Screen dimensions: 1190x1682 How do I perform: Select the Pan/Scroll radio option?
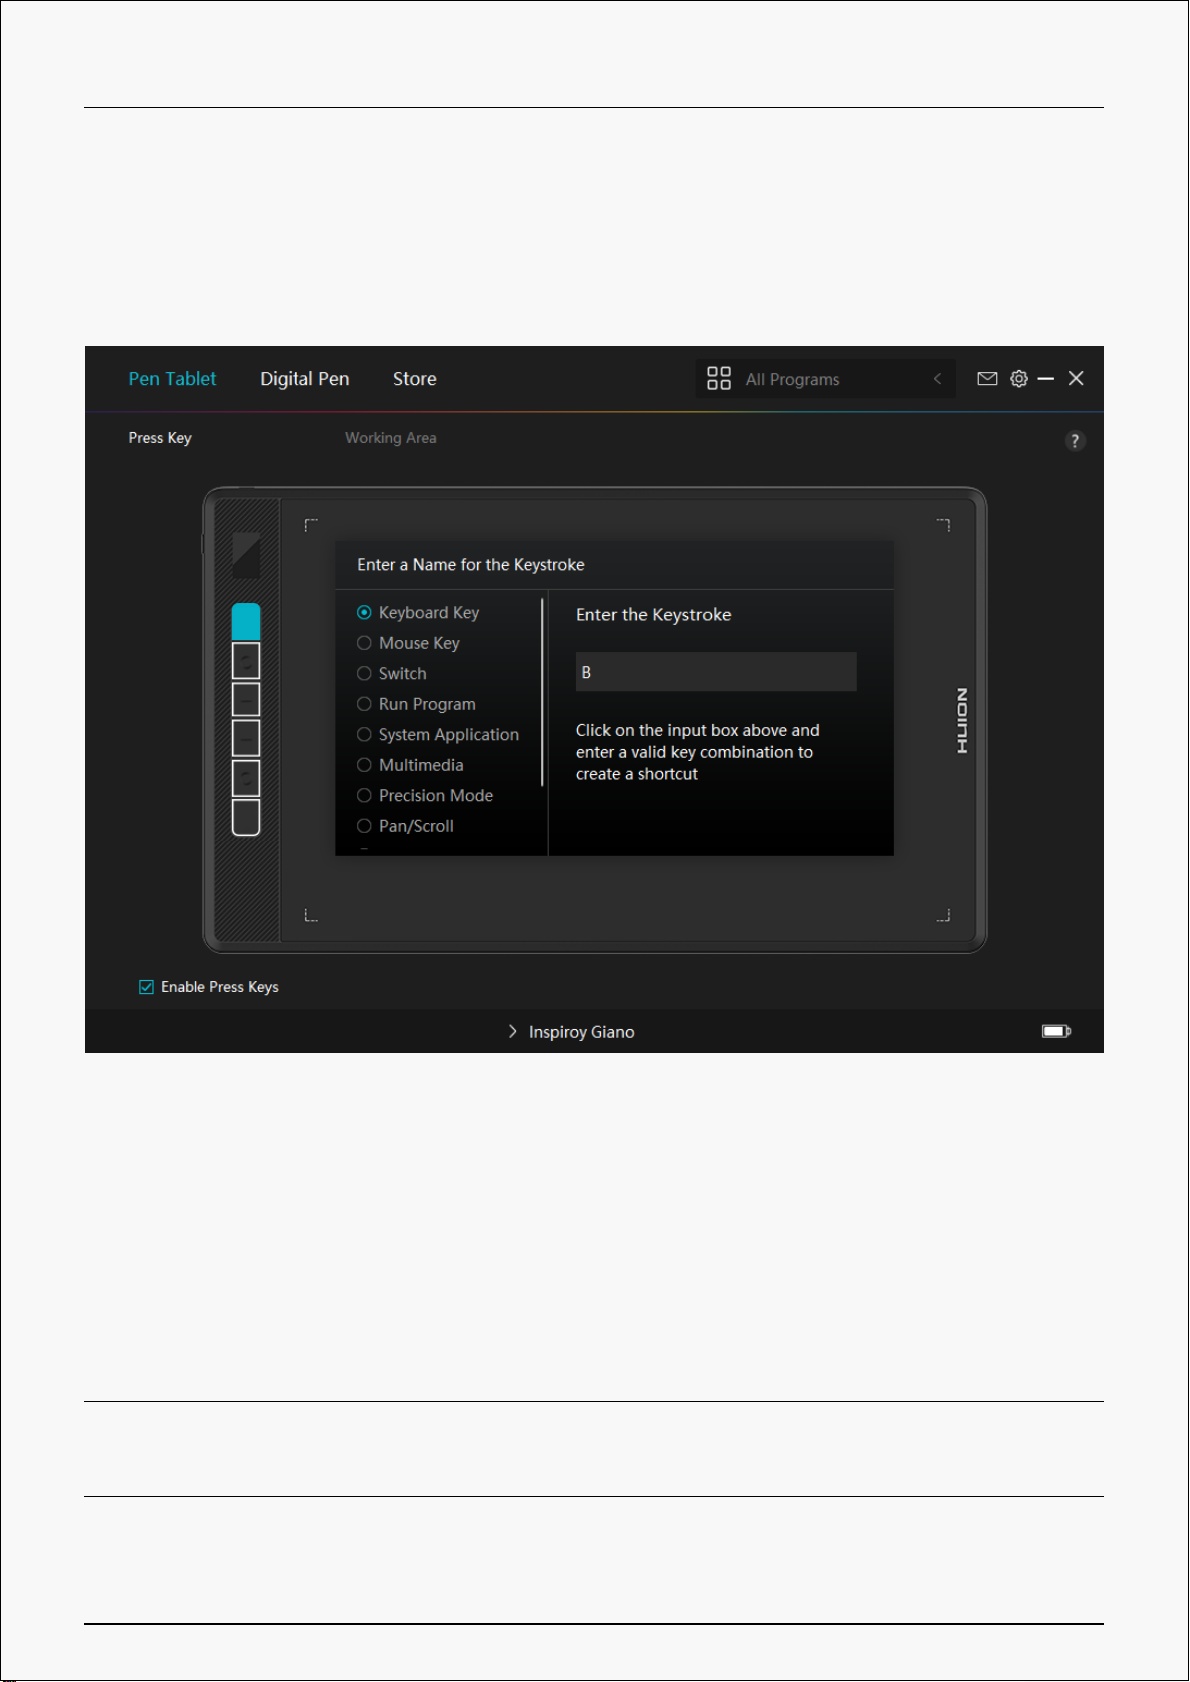(x=405, y=826)
